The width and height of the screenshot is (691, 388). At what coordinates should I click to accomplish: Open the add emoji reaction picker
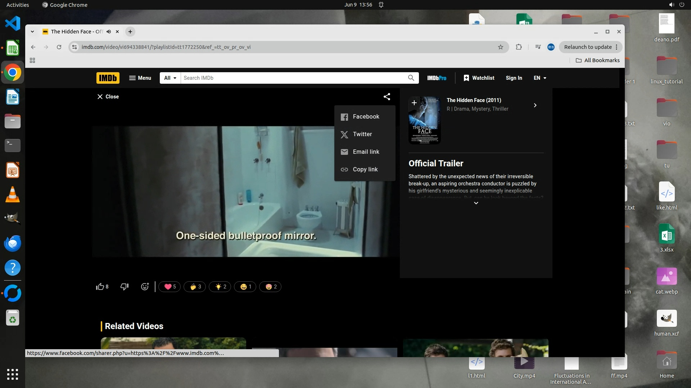point(145,287)
